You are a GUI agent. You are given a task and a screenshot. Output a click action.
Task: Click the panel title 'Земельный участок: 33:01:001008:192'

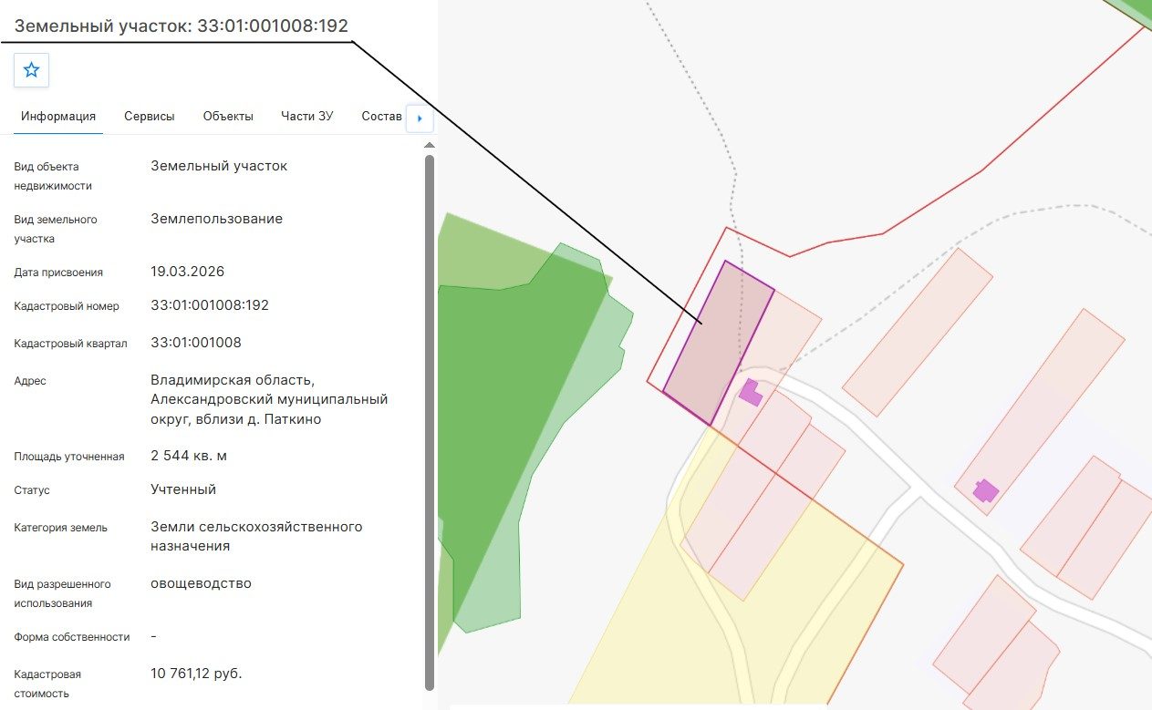[x=181, y=26]
